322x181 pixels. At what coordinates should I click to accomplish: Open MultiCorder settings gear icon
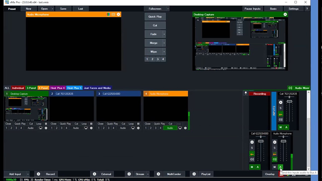point(158,174)
